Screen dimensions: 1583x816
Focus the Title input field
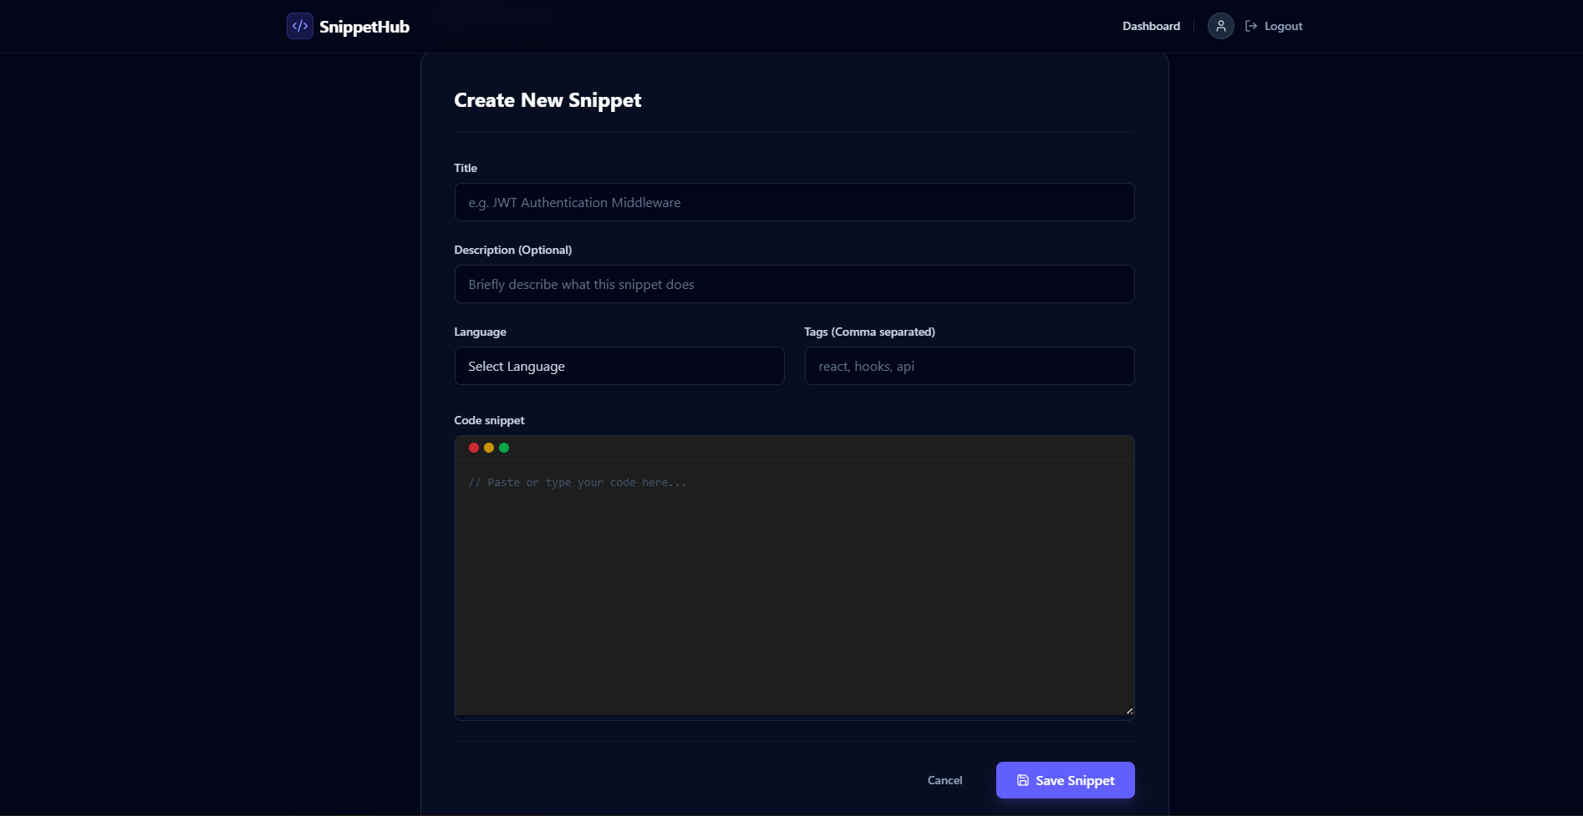794,202
